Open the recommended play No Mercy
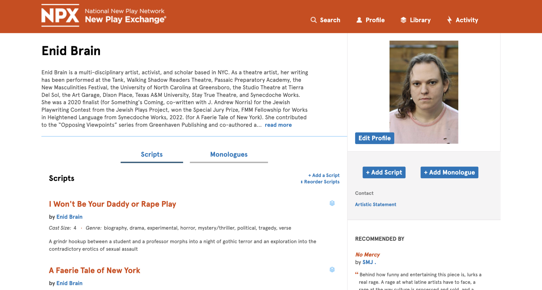This screenshot has height=290, width=542. 367,255
